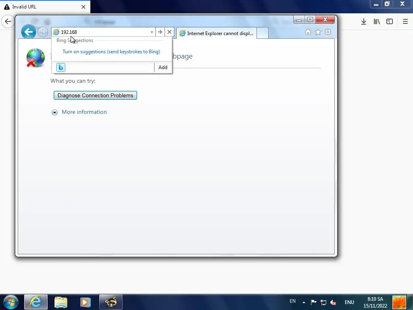The height and width of the screenshot is (310, 413).
Task: Open a new blank Internet Explorer tab
Action: tap(262, 33)
